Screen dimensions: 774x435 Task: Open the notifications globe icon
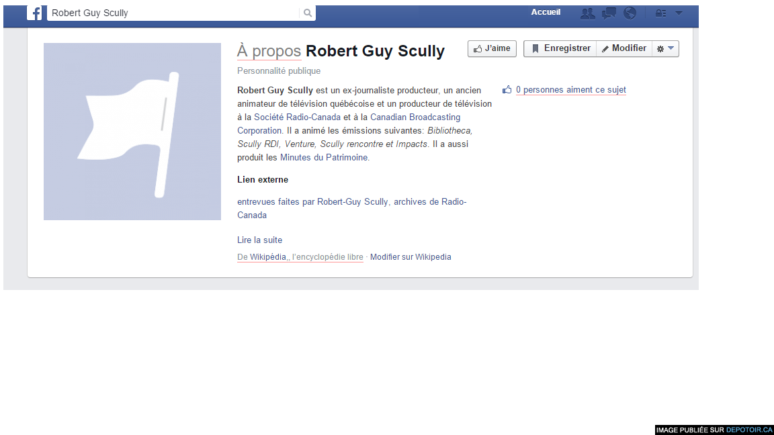(x=630, y=13)
